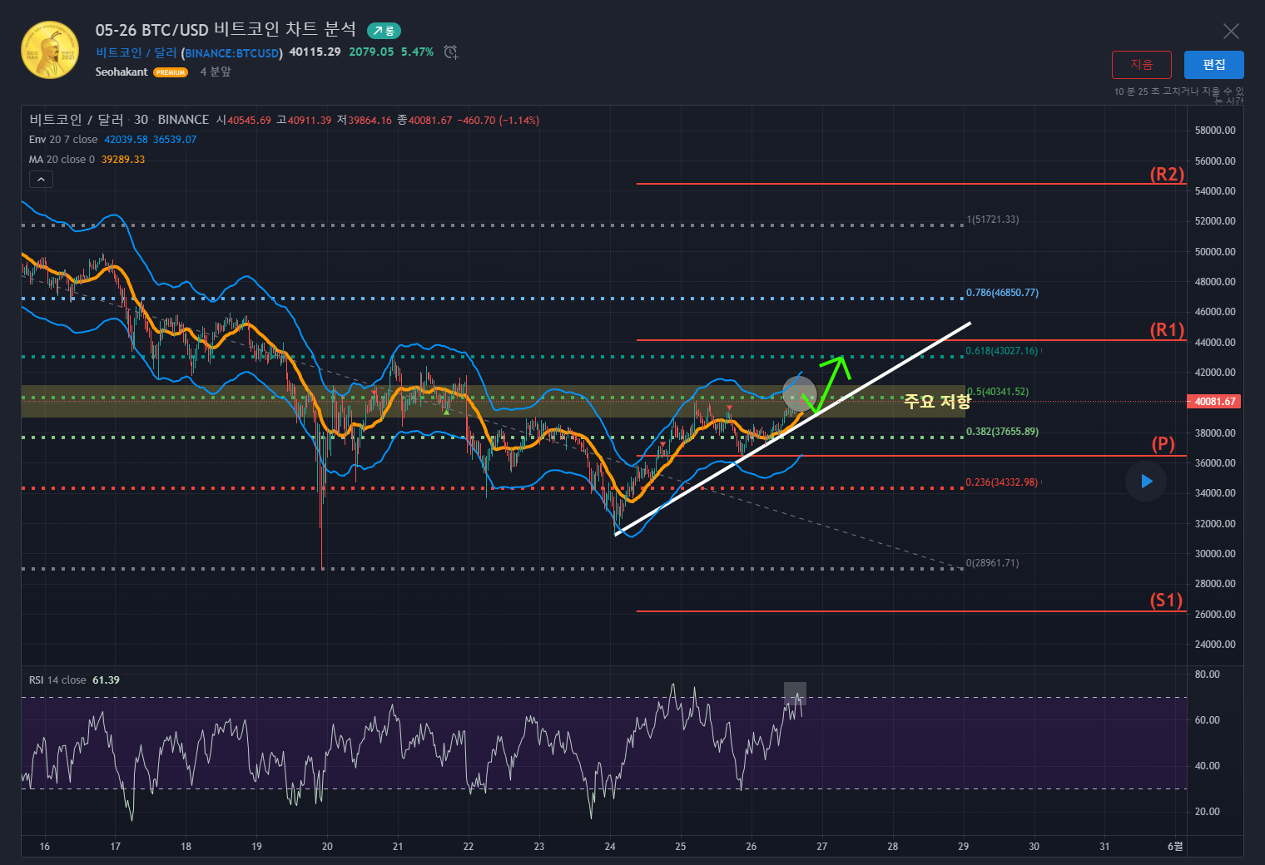Select the Env 20 7 close indicator legend
Image resolution: width=1265 pixels, height=865 pixels.
[63, 140]
